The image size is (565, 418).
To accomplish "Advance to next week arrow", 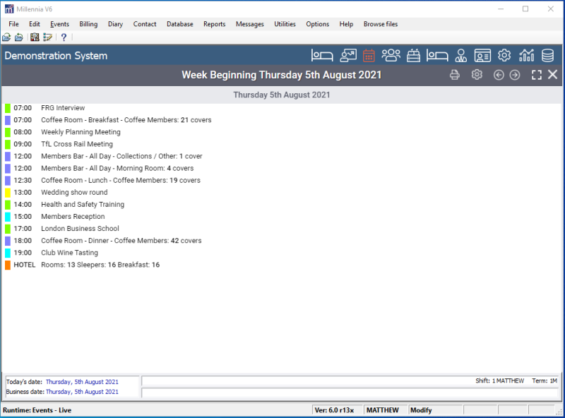I will pyautogui.click(x=515, y=75).
